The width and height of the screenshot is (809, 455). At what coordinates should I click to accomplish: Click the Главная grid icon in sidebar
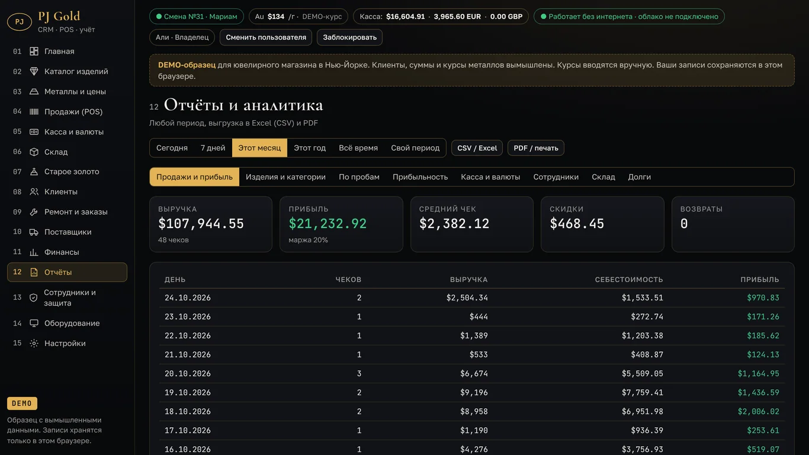click(34, 52)
